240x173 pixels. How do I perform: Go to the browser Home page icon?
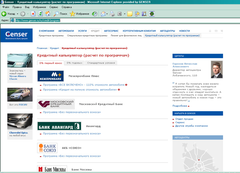tap(48, 14)
